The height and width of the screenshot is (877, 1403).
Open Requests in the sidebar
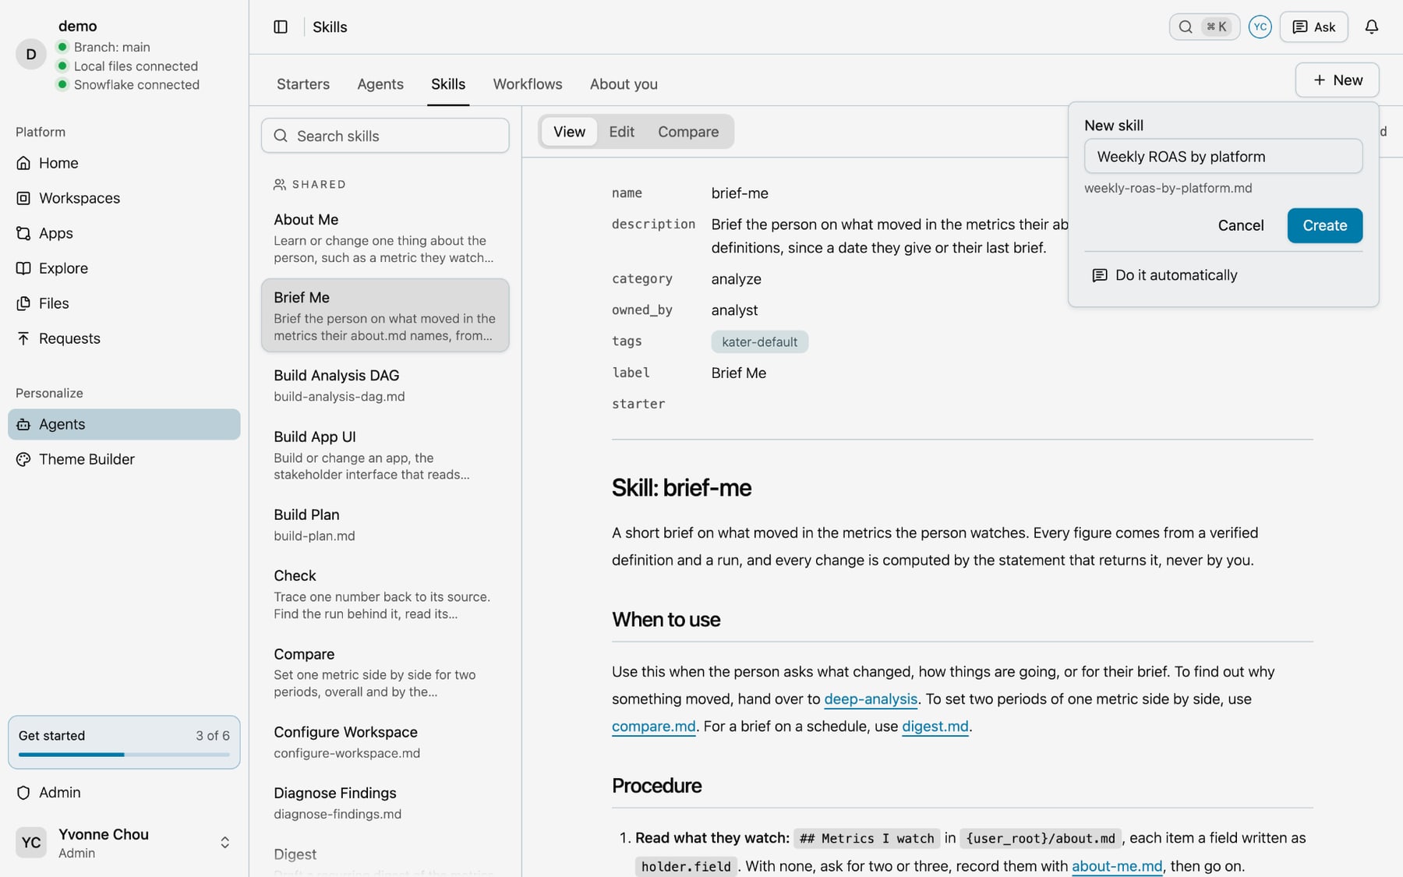pyautogui.click(x=124, y=338)
